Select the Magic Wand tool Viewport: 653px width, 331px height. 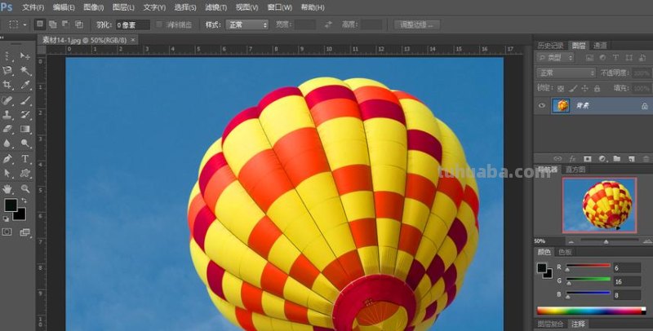coord(24,71)
